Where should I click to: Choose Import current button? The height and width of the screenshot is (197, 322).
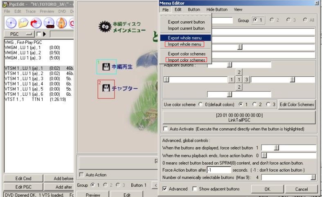[186, 28]
